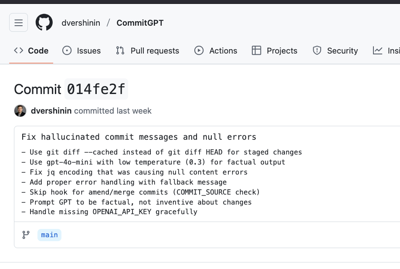Go to the CommitGPT repository link
Image resolution: width=400 pixels, height=269 pixels.
click(140, 23)
